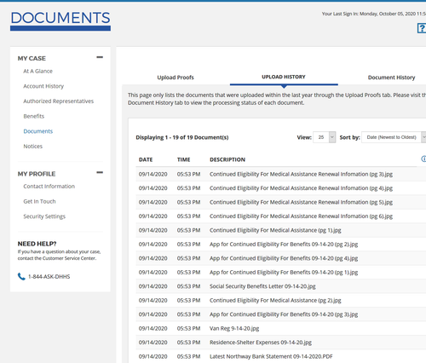Switch to the Upload Proofs tab
Viewport: 426px width, 363px height.
point(176,78)
